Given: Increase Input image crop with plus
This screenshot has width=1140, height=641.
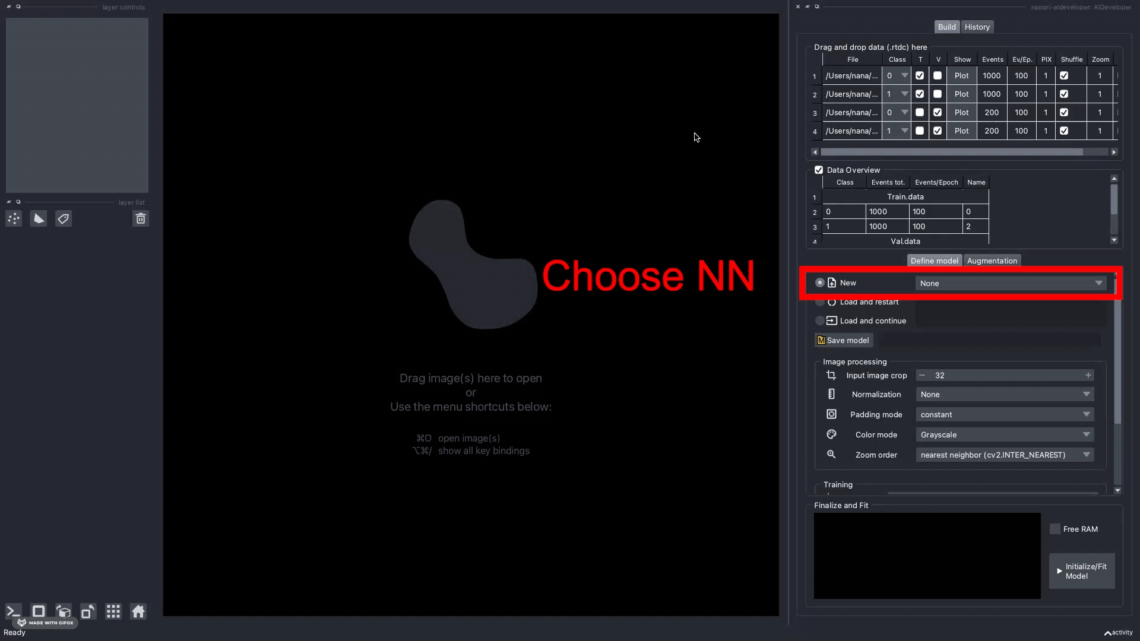Looking at the screenshot, I should pos(1088,376).
